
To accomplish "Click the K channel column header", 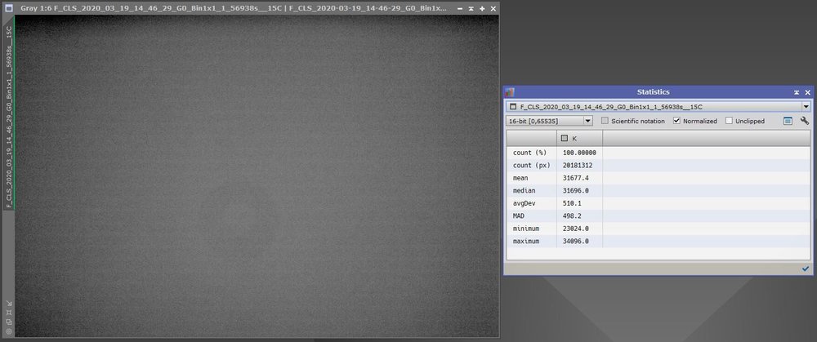I will click(x=579, y=139).
